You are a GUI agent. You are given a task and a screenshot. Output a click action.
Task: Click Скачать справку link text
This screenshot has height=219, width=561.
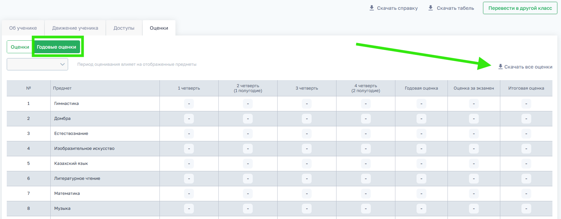tap(397, 8)
